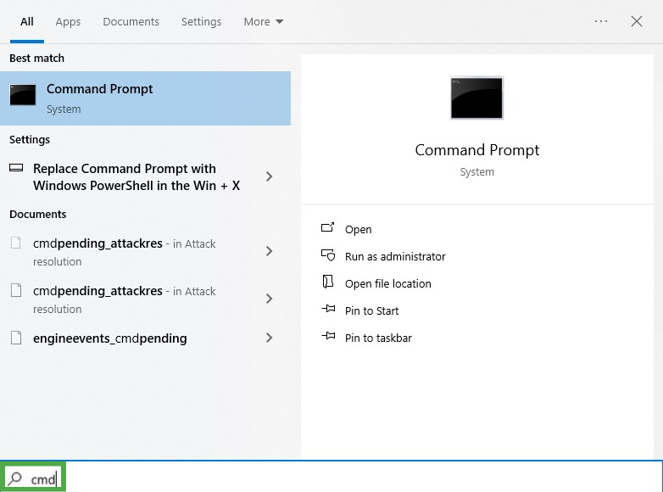This screenshot has width=663, height=492.
Task: Choose Pin to Start
Action: 371,310
